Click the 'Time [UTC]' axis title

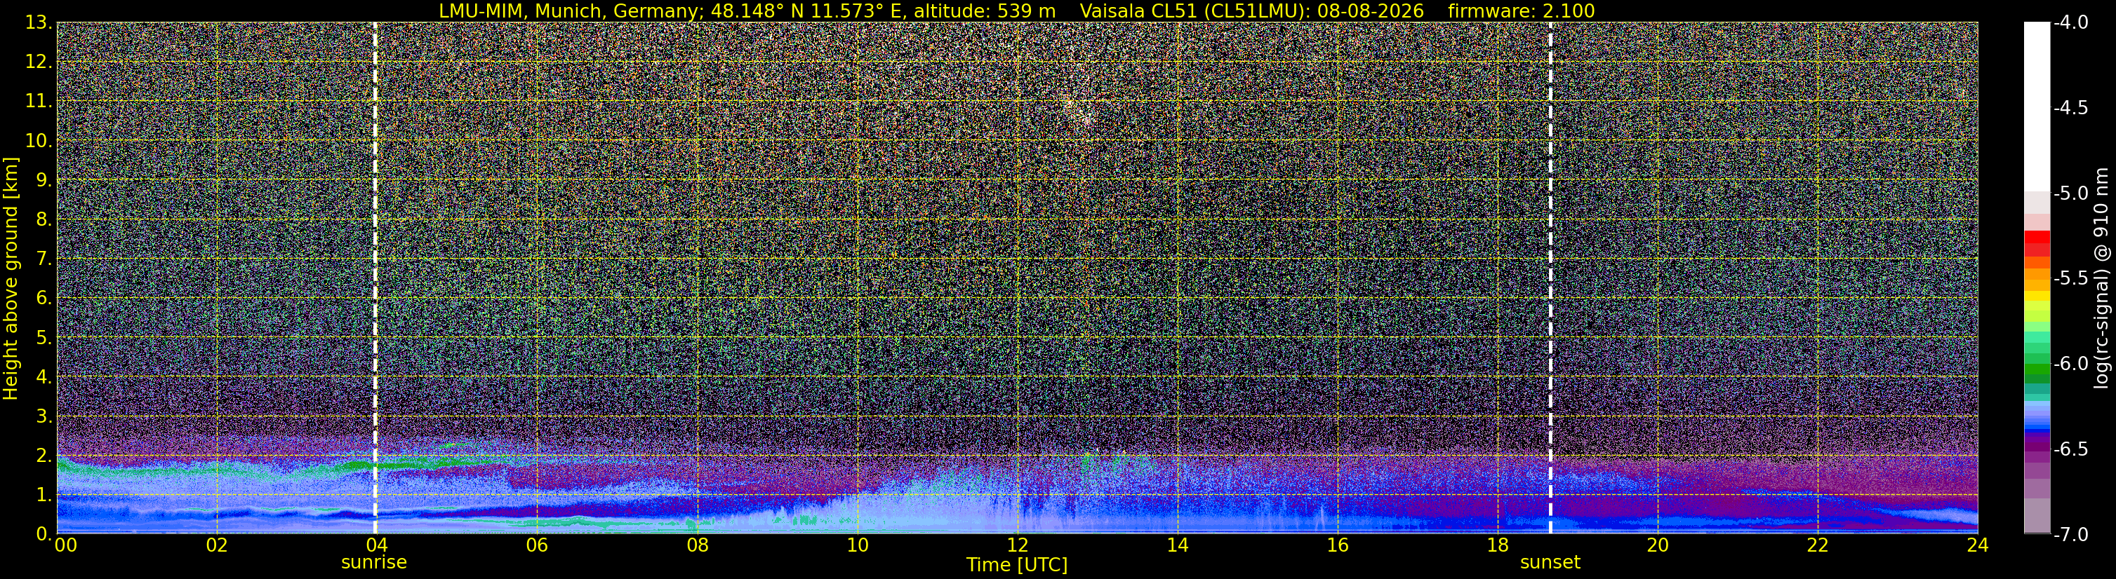[x=1017, y=565]
